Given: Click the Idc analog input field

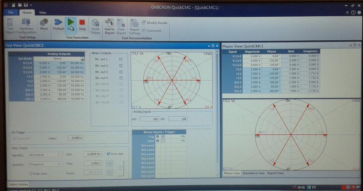Looking at the screenshot, I should click(178, 119).
